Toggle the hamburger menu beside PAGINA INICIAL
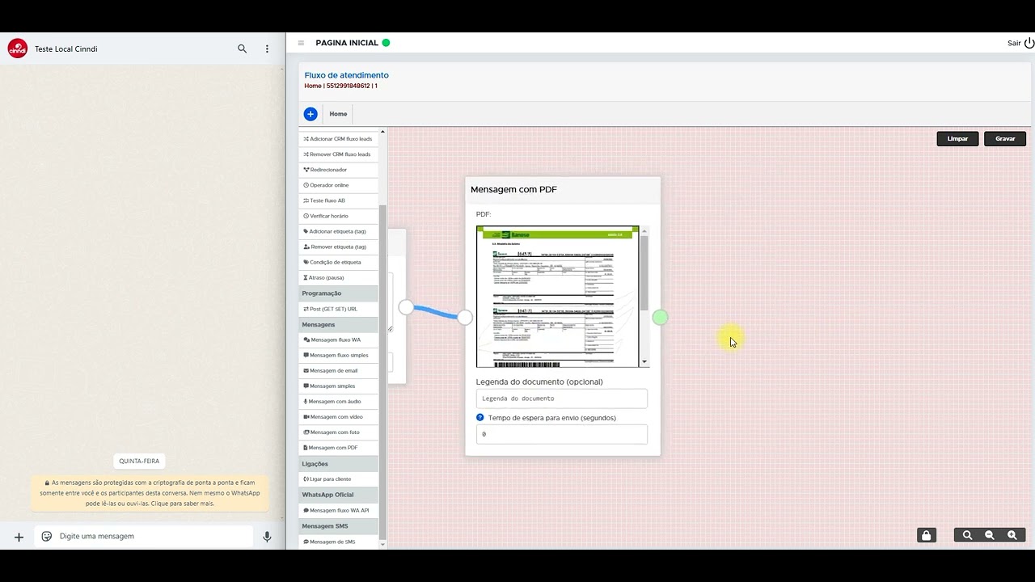 pyautogui.click(x=301, y=43)
